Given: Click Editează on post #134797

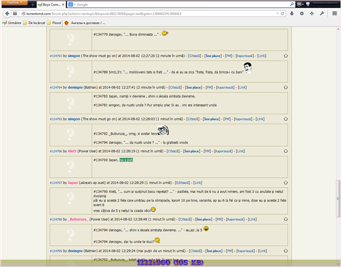Looking at the screenshot, I should (182, 183).
